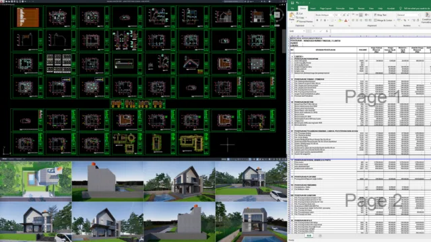Select the worksheet tab at Excel's bottom
The height and width of the screenshot is (242, 431).
click(309, 236)
